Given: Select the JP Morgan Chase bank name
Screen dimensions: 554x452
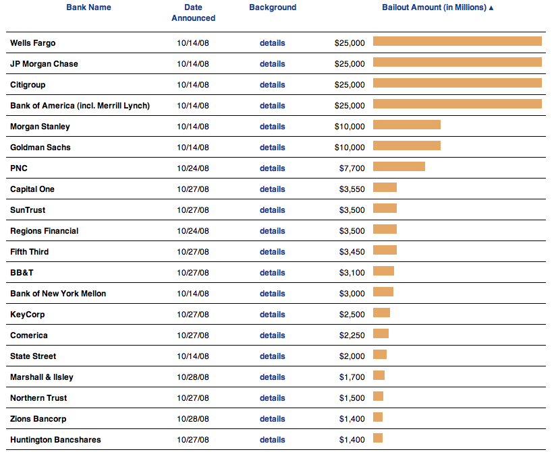Looking at the screenshot, I should click(44, 64).
